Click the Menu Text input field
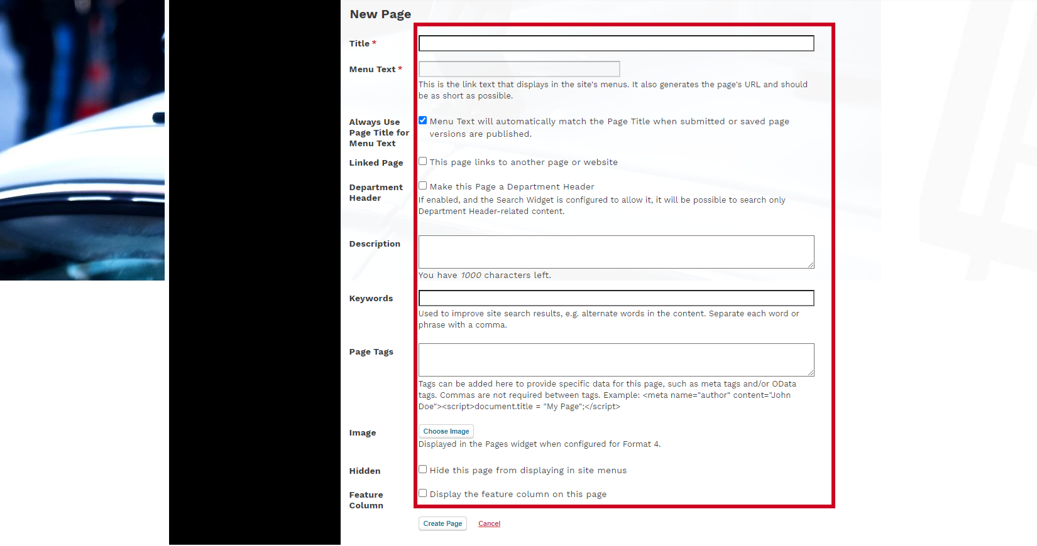The height and width of the screenshot is (546, 1037). [519, 69]
